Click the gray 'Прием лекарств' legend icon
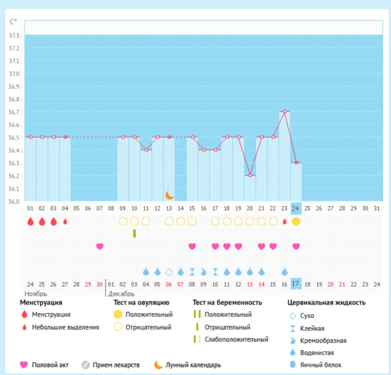Image resolution: width=391 pixels, height=375 pixels. [86, 365]
